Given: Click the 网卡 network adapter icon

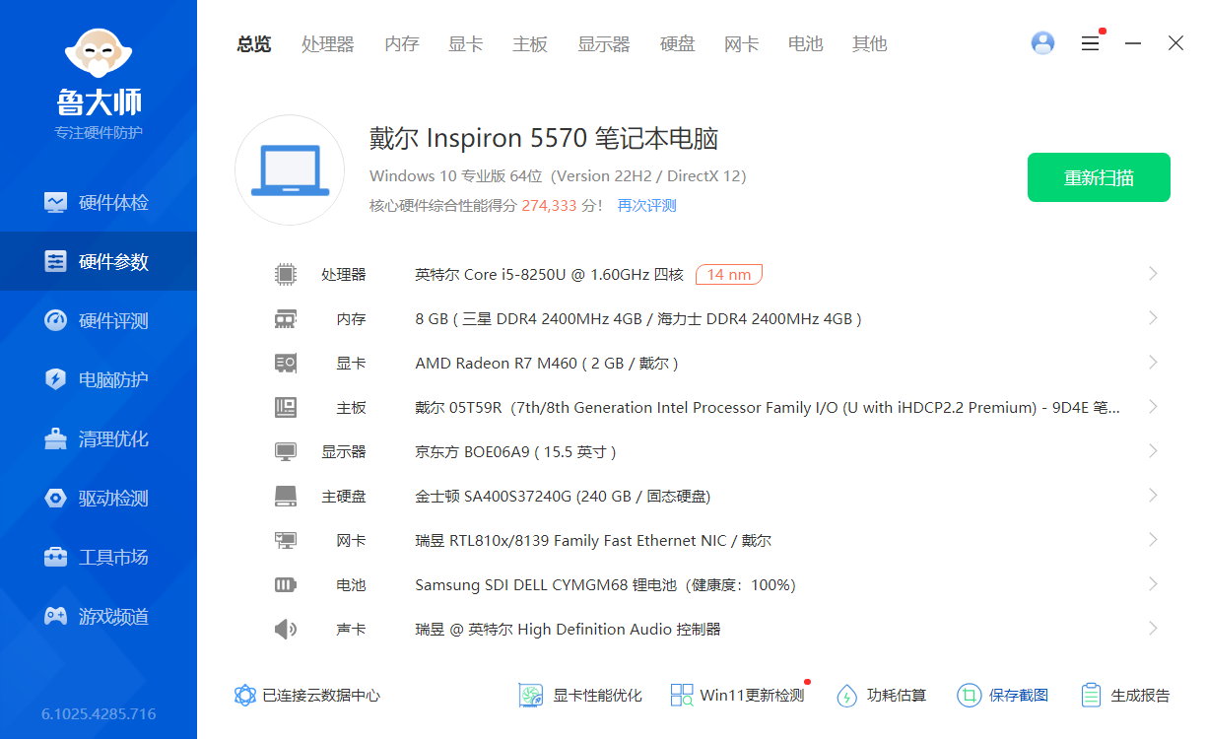Looking at the screenshot, I should click(286, 541).
